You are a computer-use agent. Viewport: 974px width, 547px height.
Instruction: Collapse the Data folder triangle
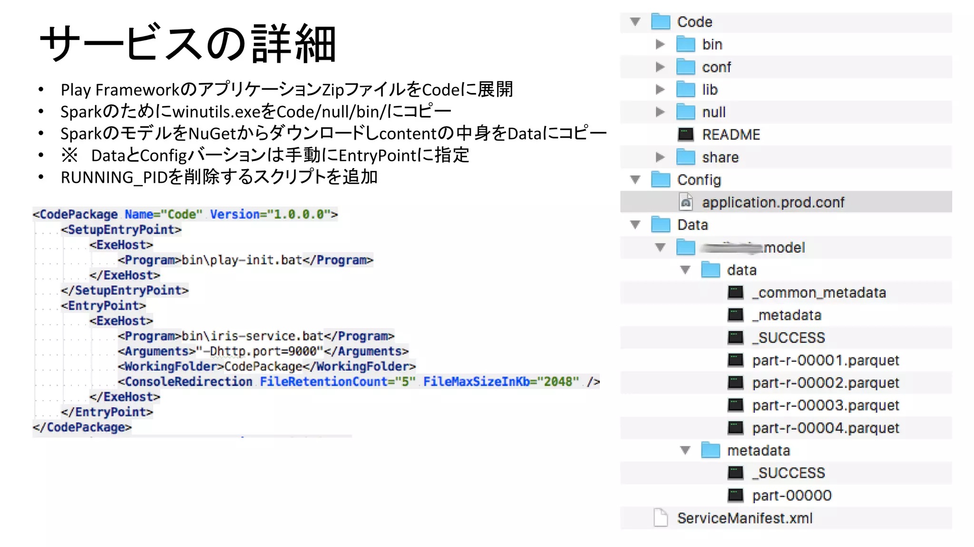635,225
